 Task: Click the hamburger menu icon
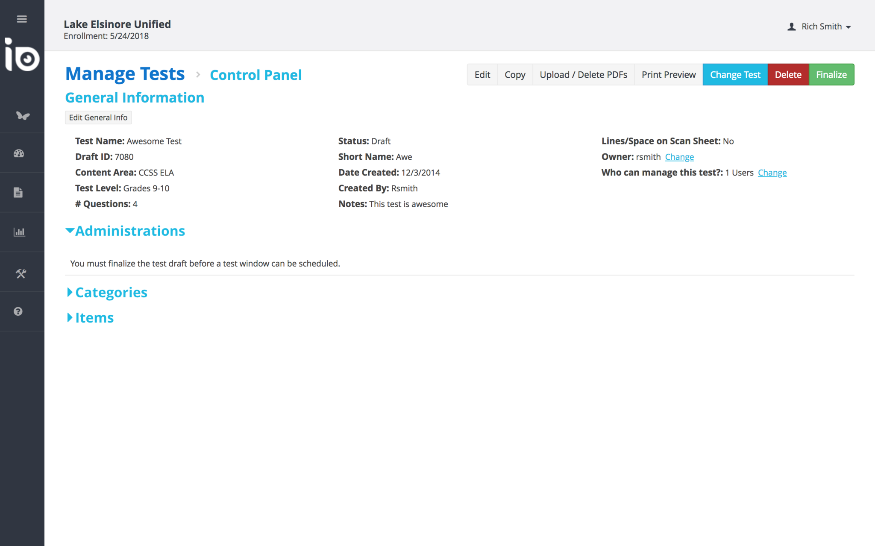[x=22, y=19]
